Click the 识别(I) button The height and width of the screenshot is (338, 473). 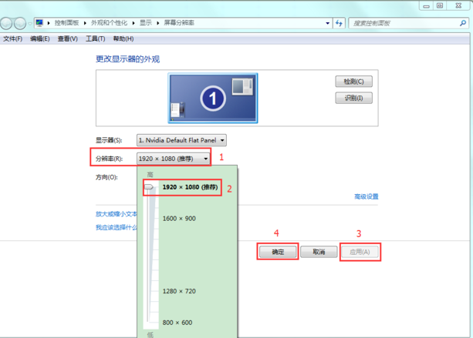(354, 98)
